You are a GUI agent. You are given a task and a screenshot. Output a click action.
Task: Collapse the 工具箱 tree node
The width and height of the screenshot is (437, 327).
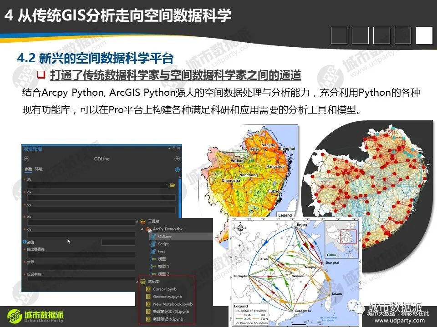point(137,222)
